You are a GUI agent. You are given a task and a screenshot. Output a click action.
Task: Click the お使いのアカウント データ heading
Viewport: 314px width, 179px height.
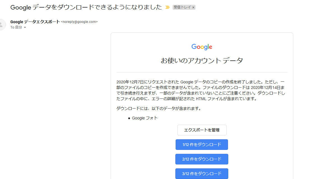point(202,60)
